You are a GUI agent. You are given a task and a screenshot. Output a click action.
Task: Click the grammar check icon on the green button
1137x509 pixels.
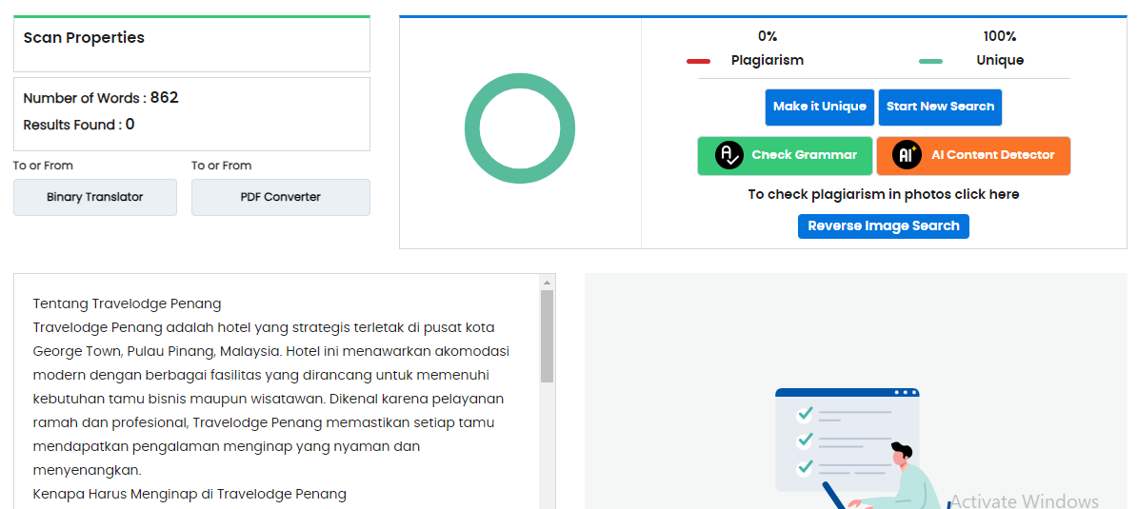(728, 155)
